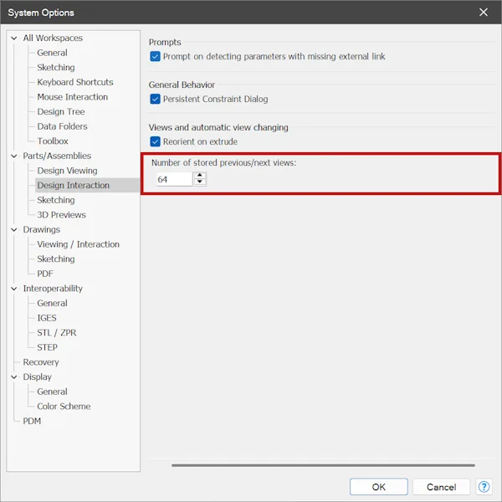Select General under All Workspaces
The width and height of the screenshot is (502, 502).
(x=52, y=53)
